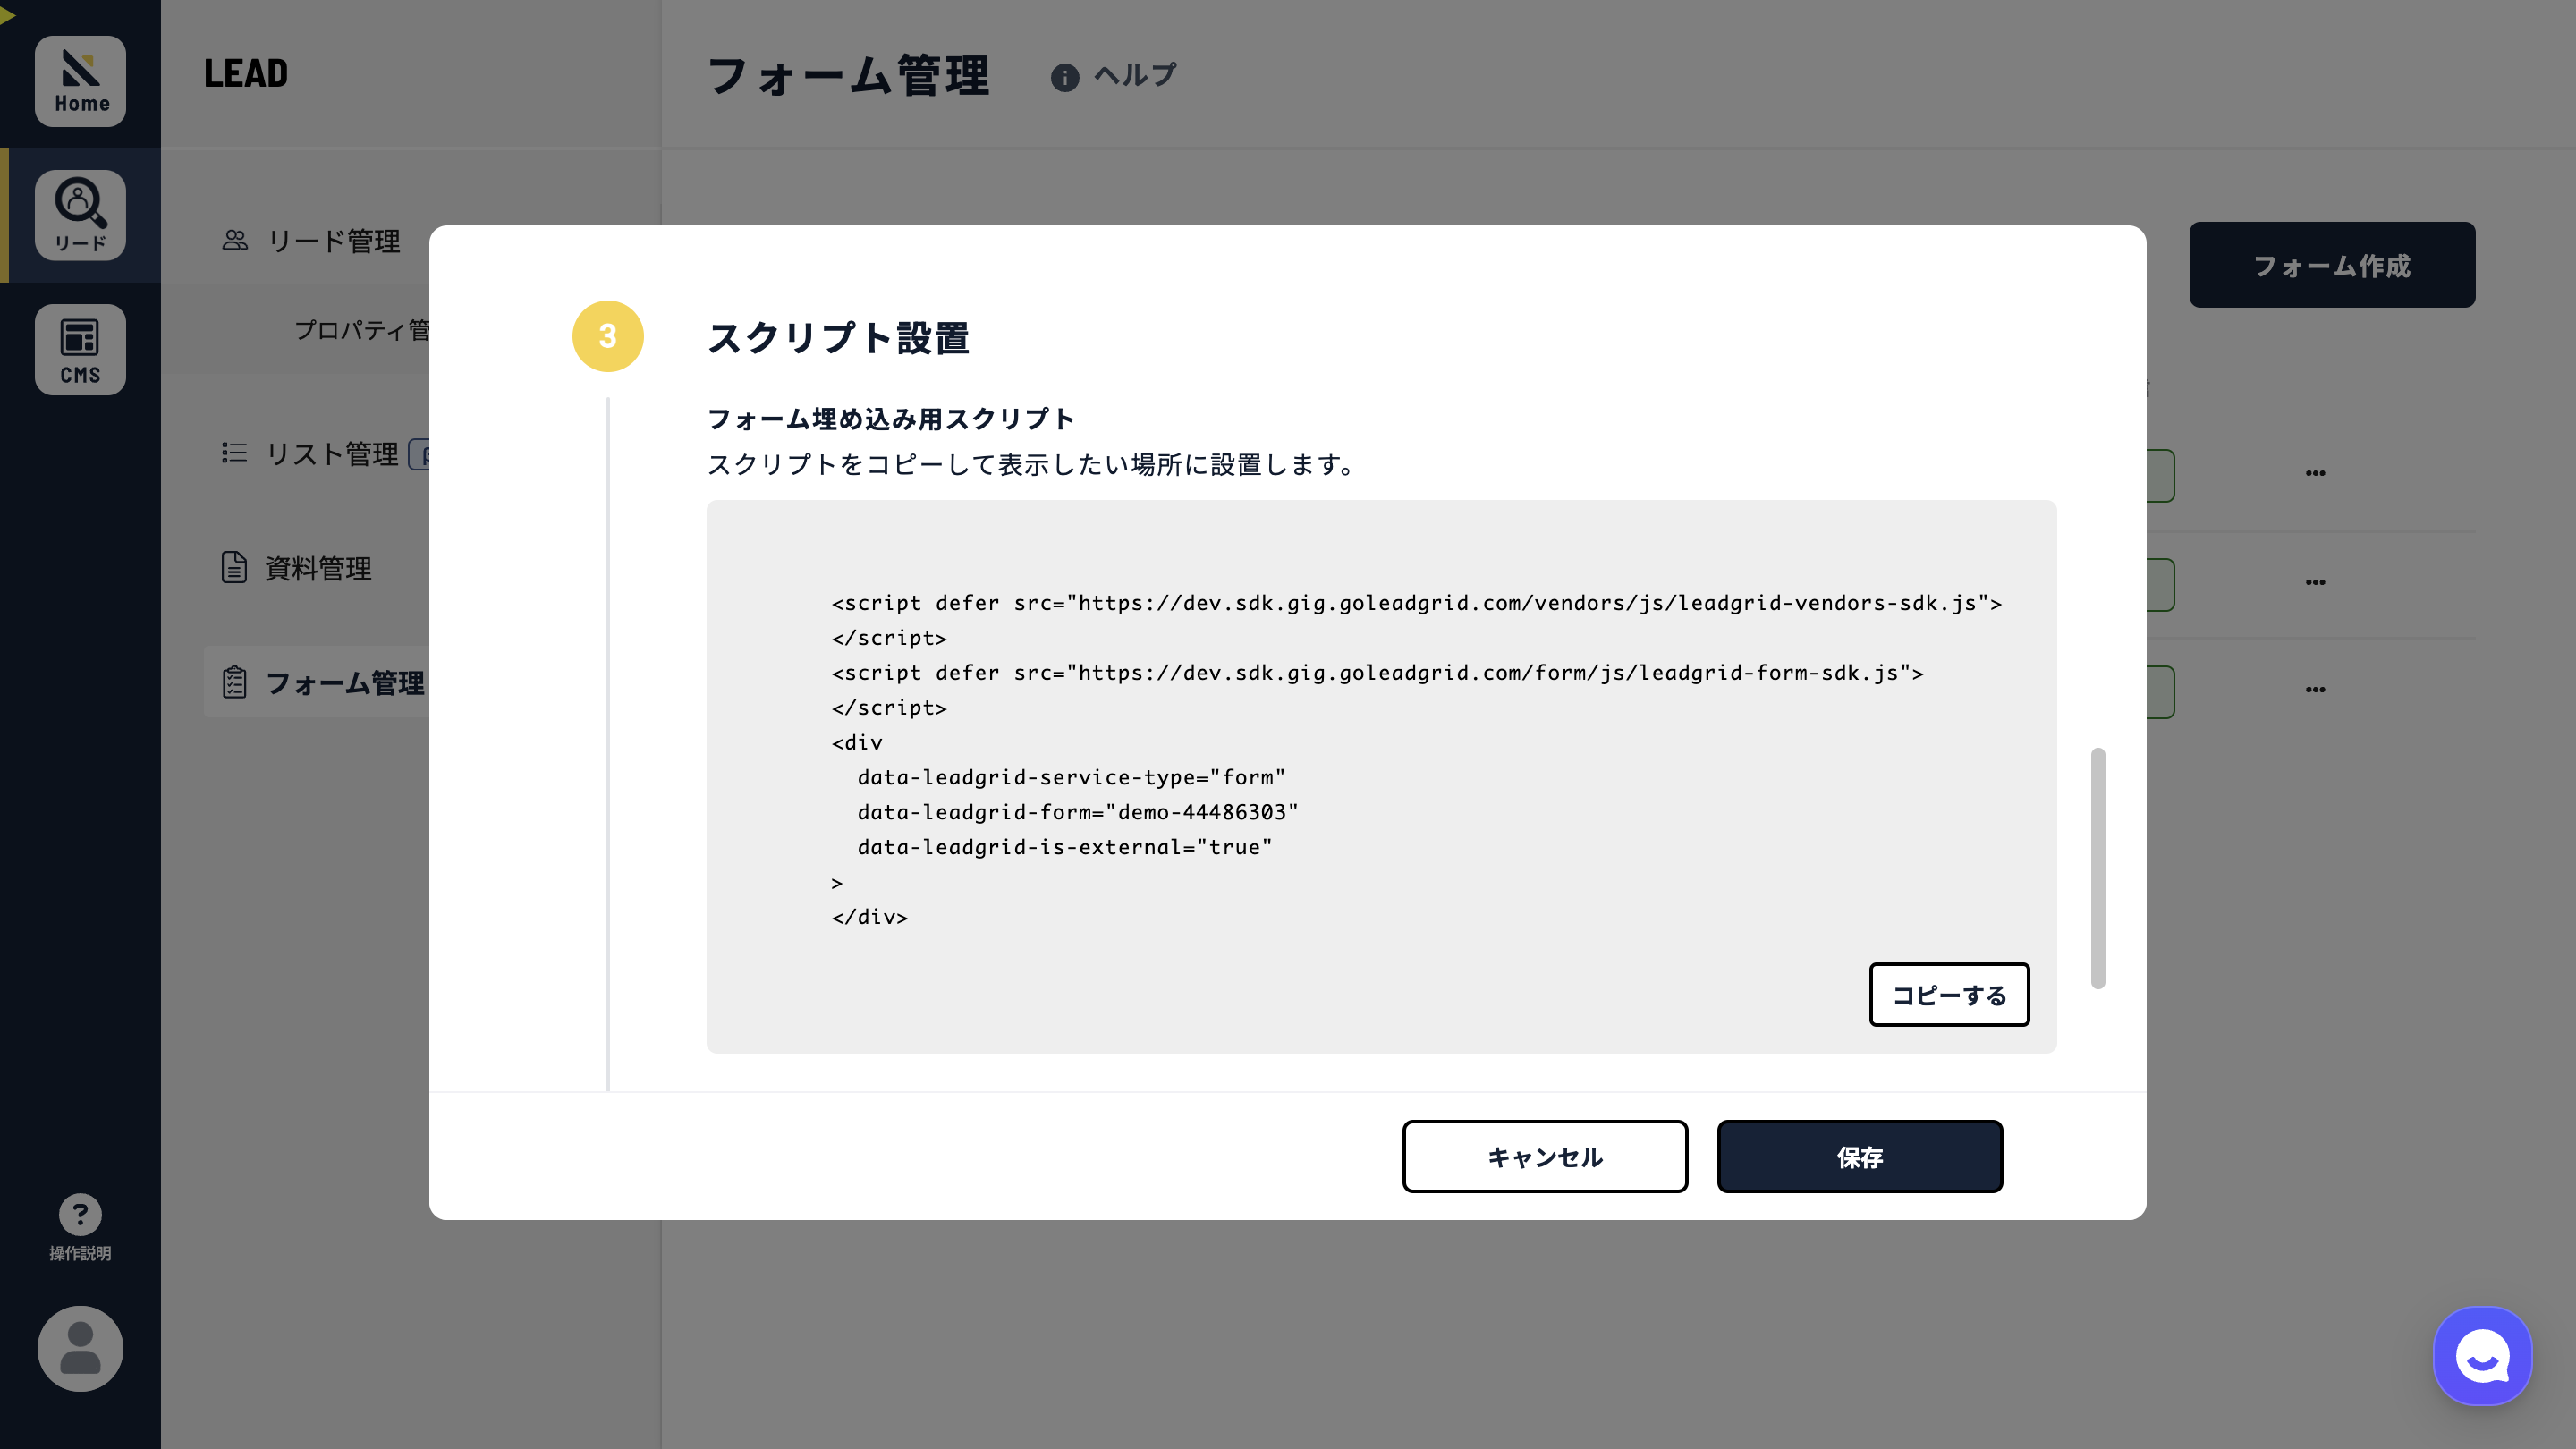
Task: Open the second row's three-dot menu
Action: click(2315, 582)
